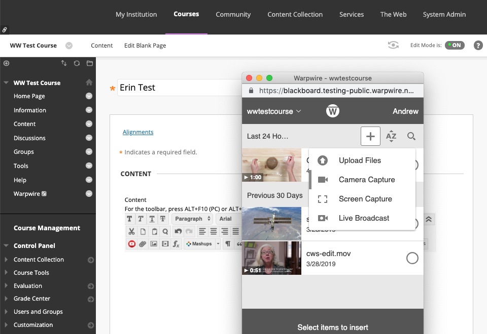Align text right in editor
The image size is (487, 334).
click(225, 231)
